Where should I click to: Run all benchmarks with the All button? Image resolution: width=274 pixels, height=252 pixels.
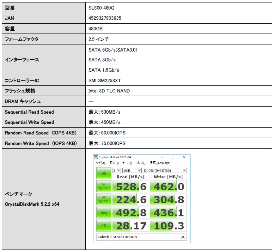coord(104,173)
